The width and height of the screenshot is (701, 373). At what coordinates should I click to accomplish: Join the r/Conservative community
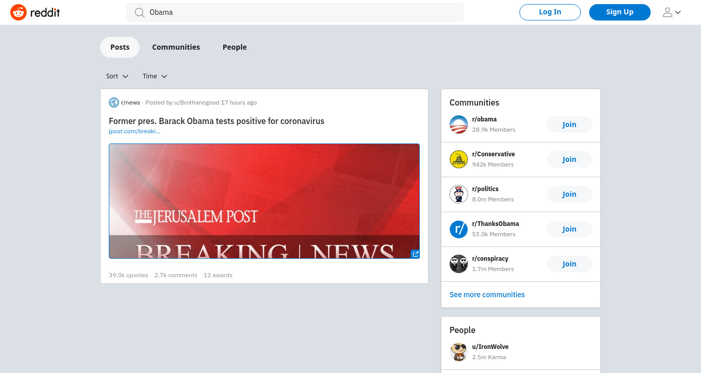pyautogui.click(x=570, y=159)
